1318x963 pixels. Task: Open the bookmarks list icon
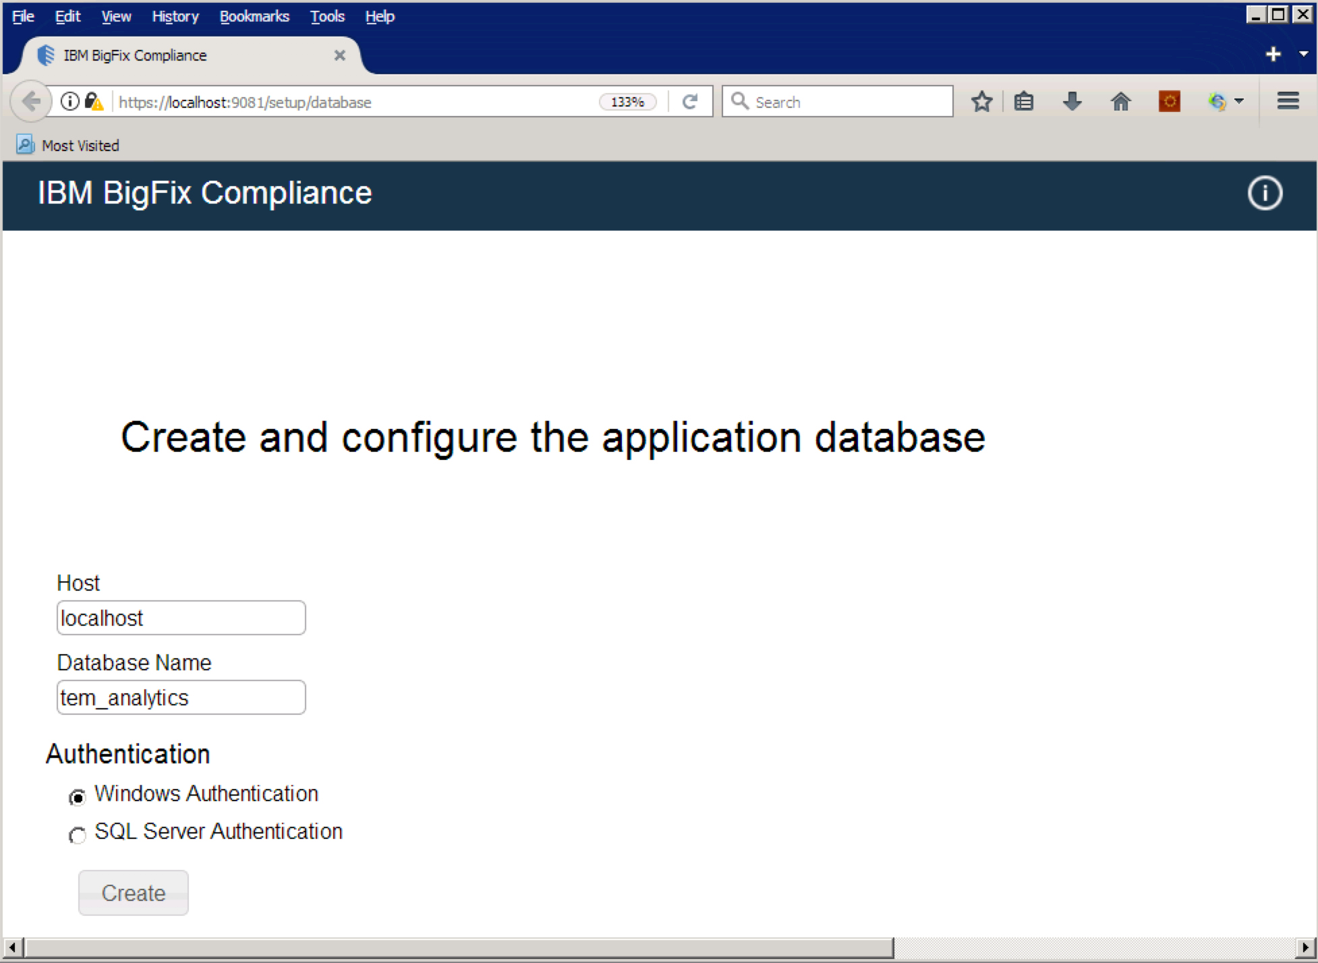(x=1024, y=102)
